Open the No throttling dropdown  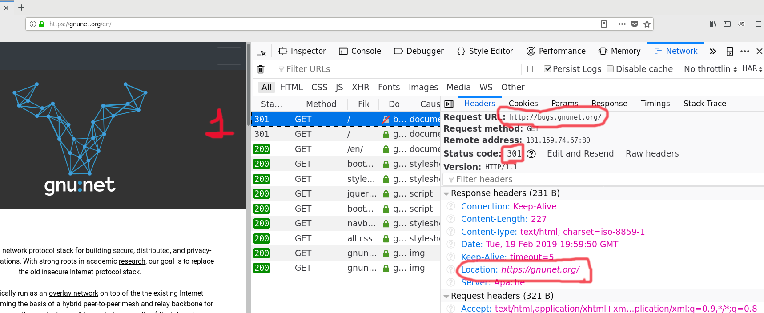tap(710, 69)
